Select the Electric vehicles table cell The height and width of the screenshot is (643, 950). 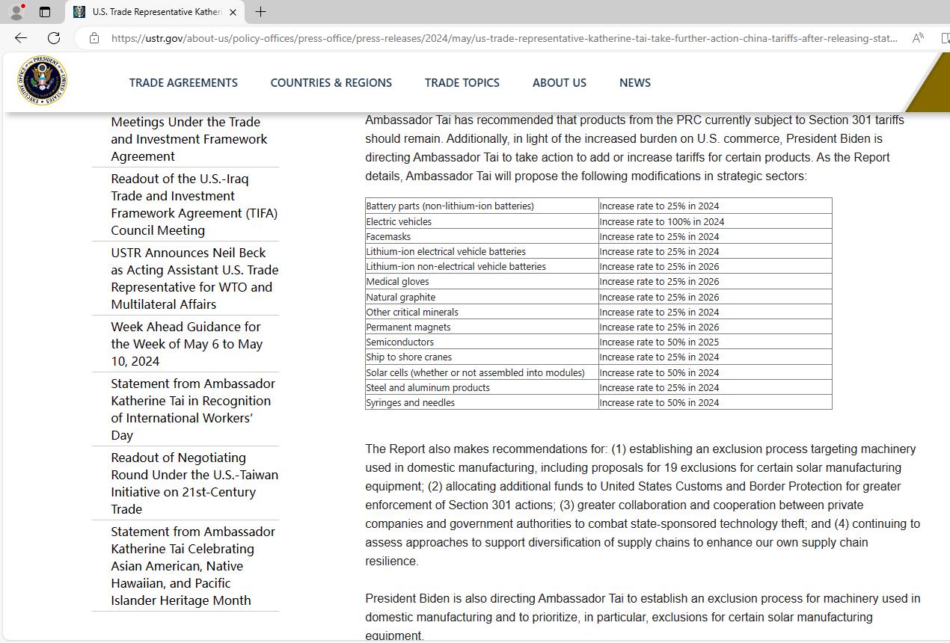point(482,221)
